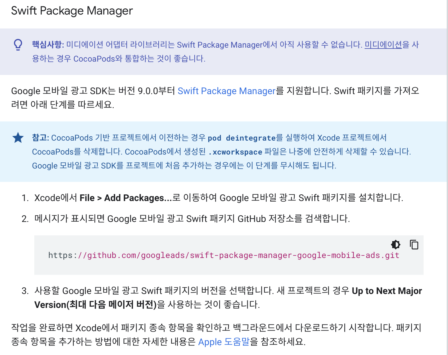
Task: Click the github.com googleads repository URL text
Action: pyautogui.click(x=224, y=255)
